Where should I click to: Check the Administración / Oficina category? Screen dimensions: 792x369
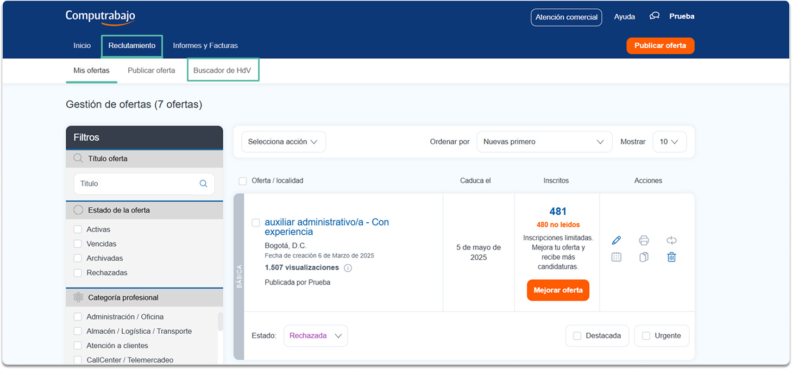click(78, 317)
